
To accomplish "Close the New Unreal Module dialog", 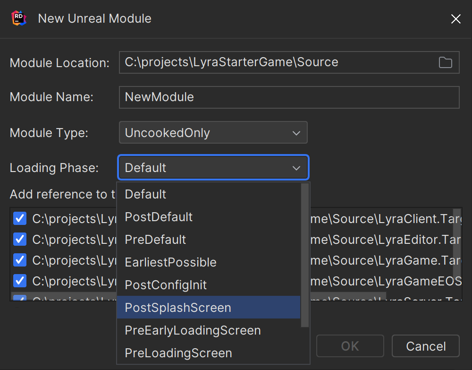I will pos(455,19).
